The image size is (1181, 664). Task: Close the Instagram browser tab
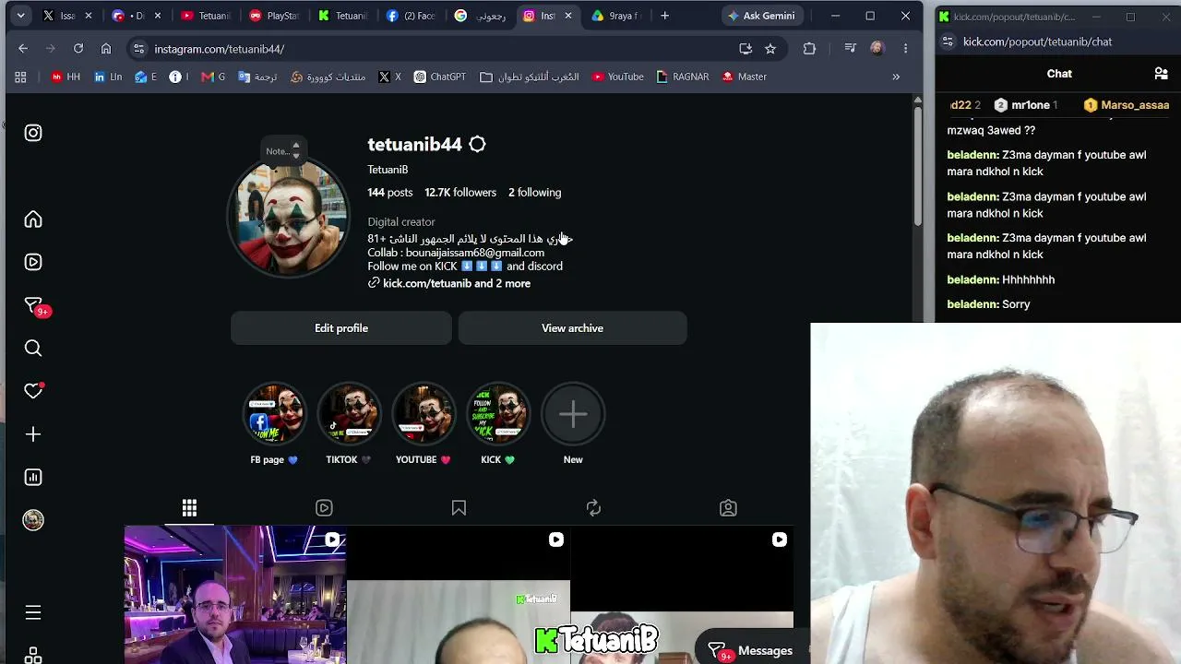(x=568, y=16)
